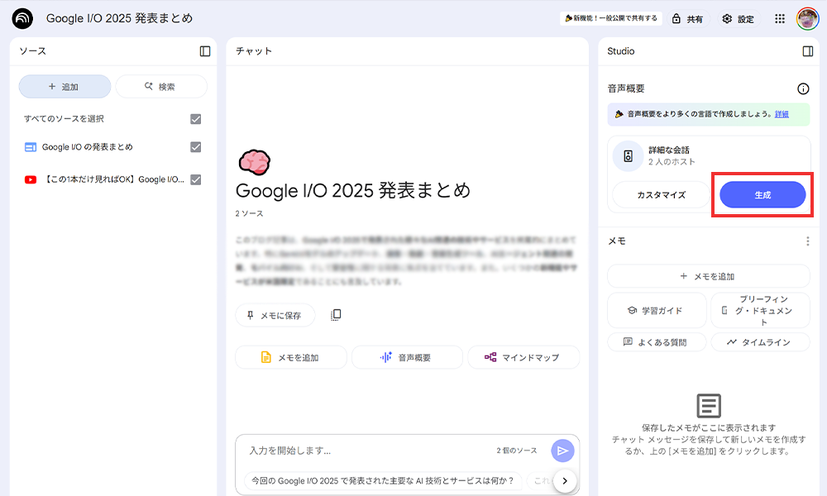Create よくある質問 FAQ
The image size is (827, 496).
(657, 342)
